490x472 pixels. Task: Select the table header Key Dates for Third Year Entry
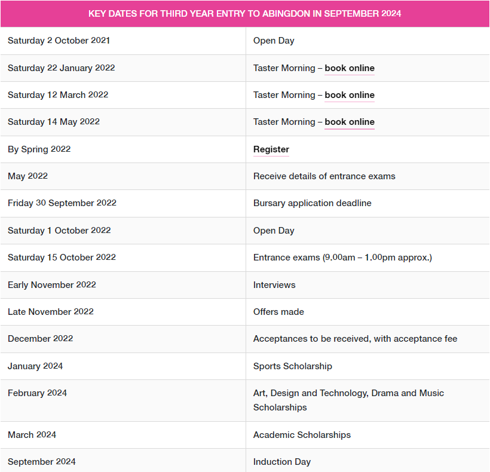tap(244, 14)
